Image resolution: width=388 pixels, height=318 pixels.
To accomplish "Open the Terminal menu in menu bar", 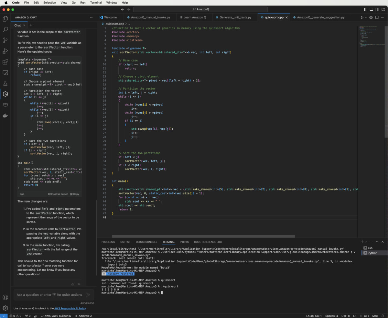I will (95, 3).
